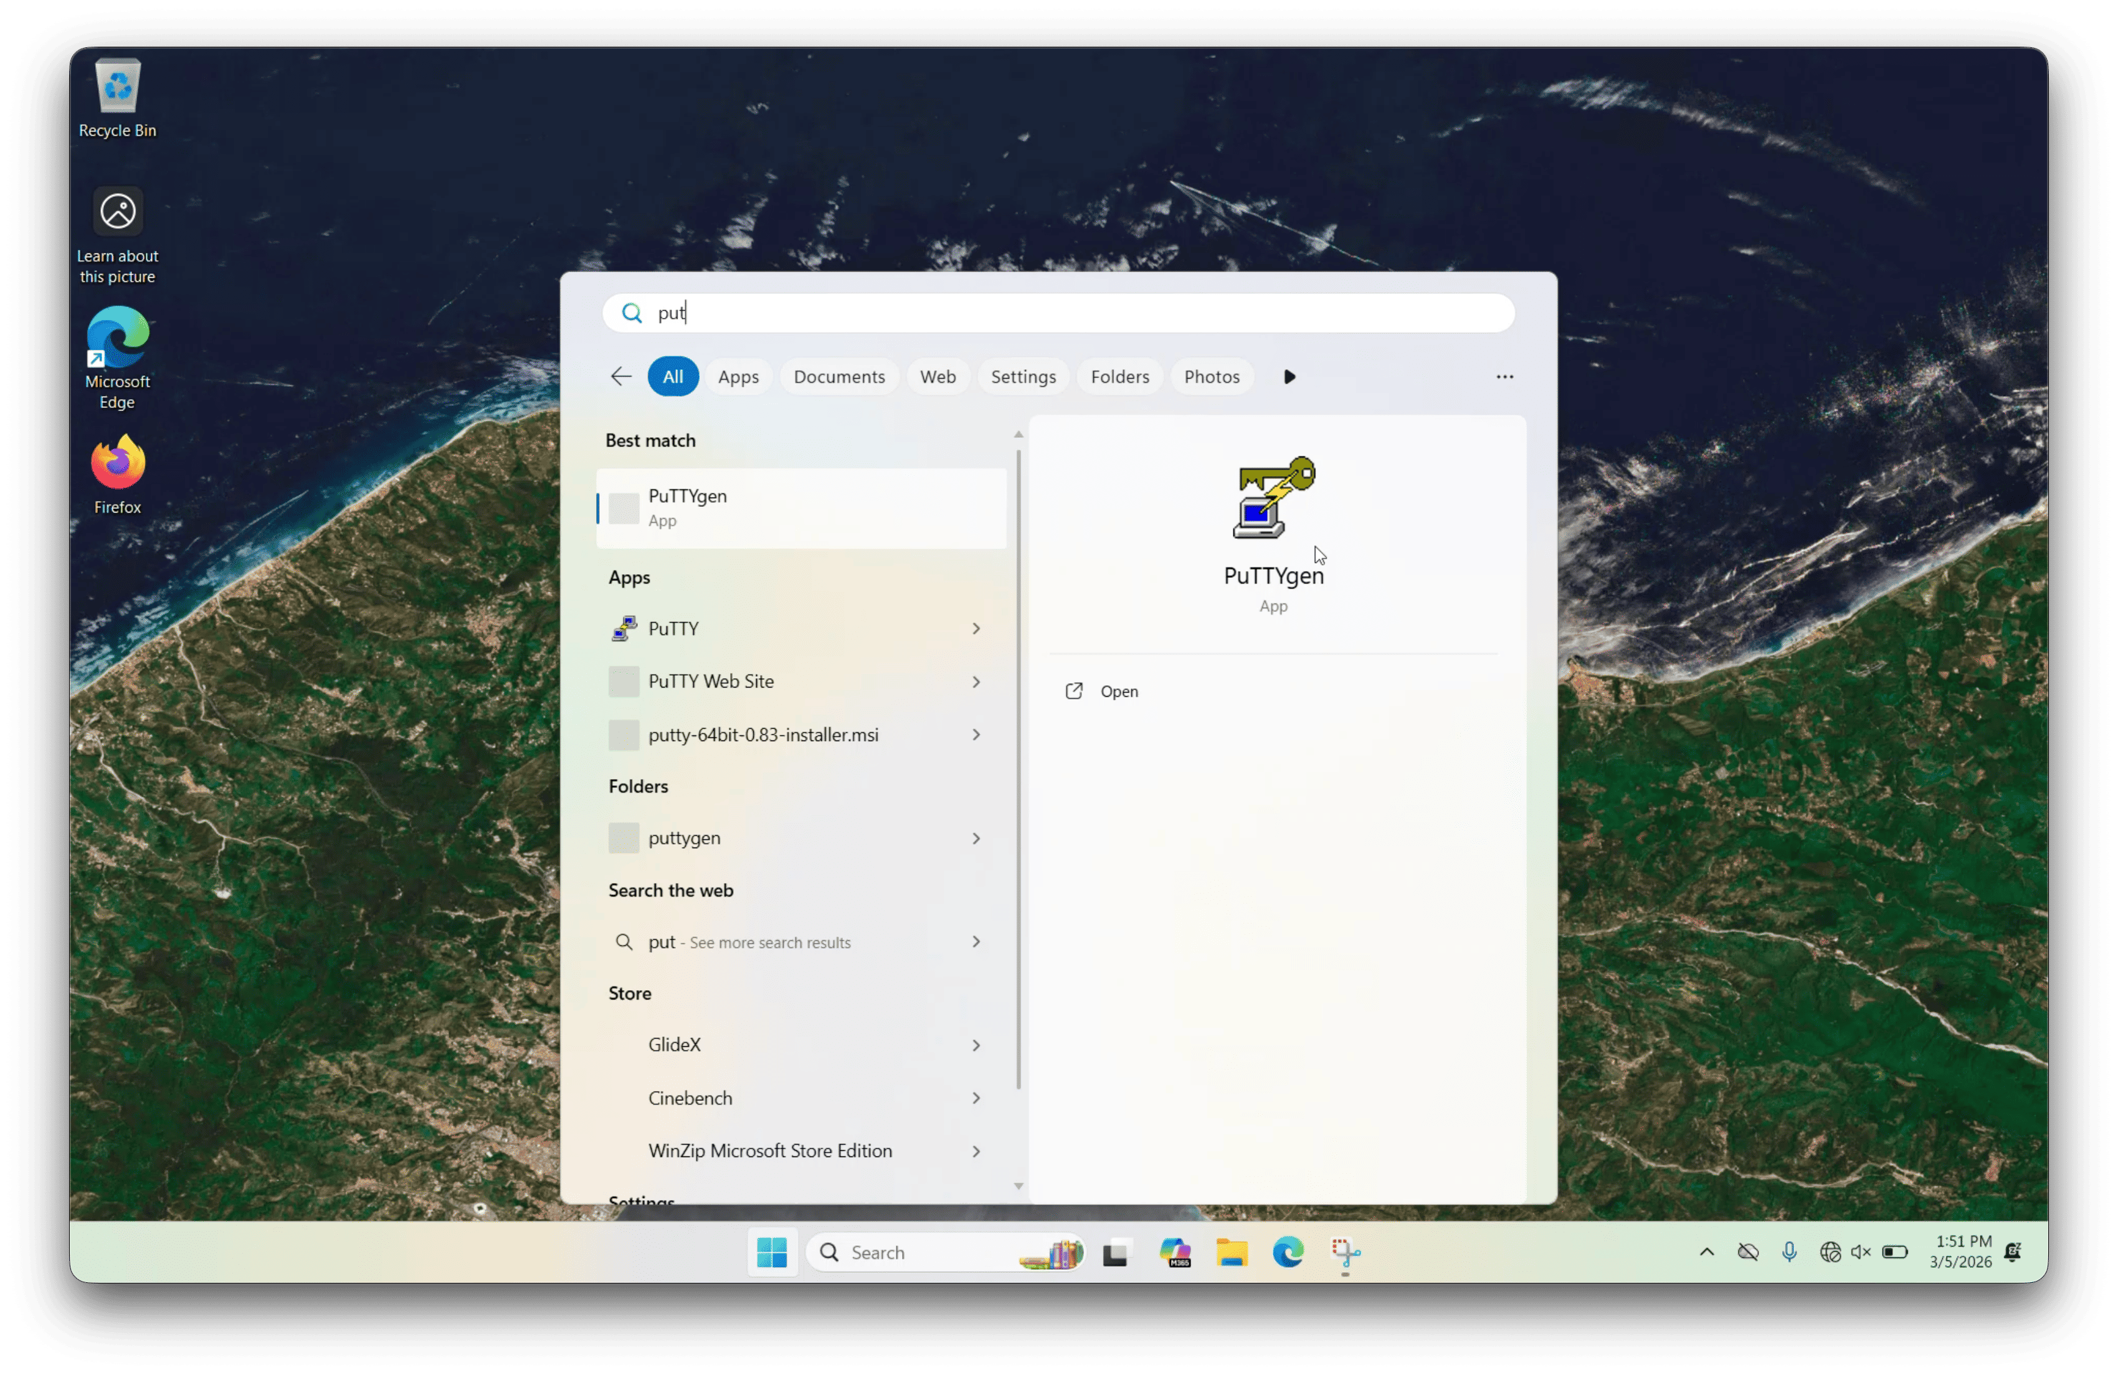Click the taskbar Search box
This screenshot has height=1375, width=2118.
coord(946,1252)
